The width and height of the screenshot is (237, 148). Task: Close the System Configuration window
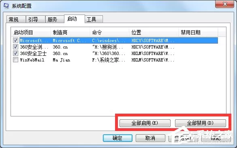click(224, 4)
